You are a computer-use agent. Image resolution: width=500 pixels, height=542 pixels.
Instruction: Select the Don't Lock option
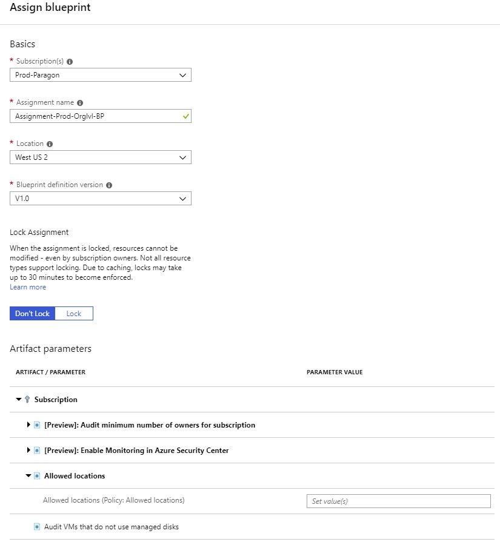pyautogui.click(x=32, y=314)
